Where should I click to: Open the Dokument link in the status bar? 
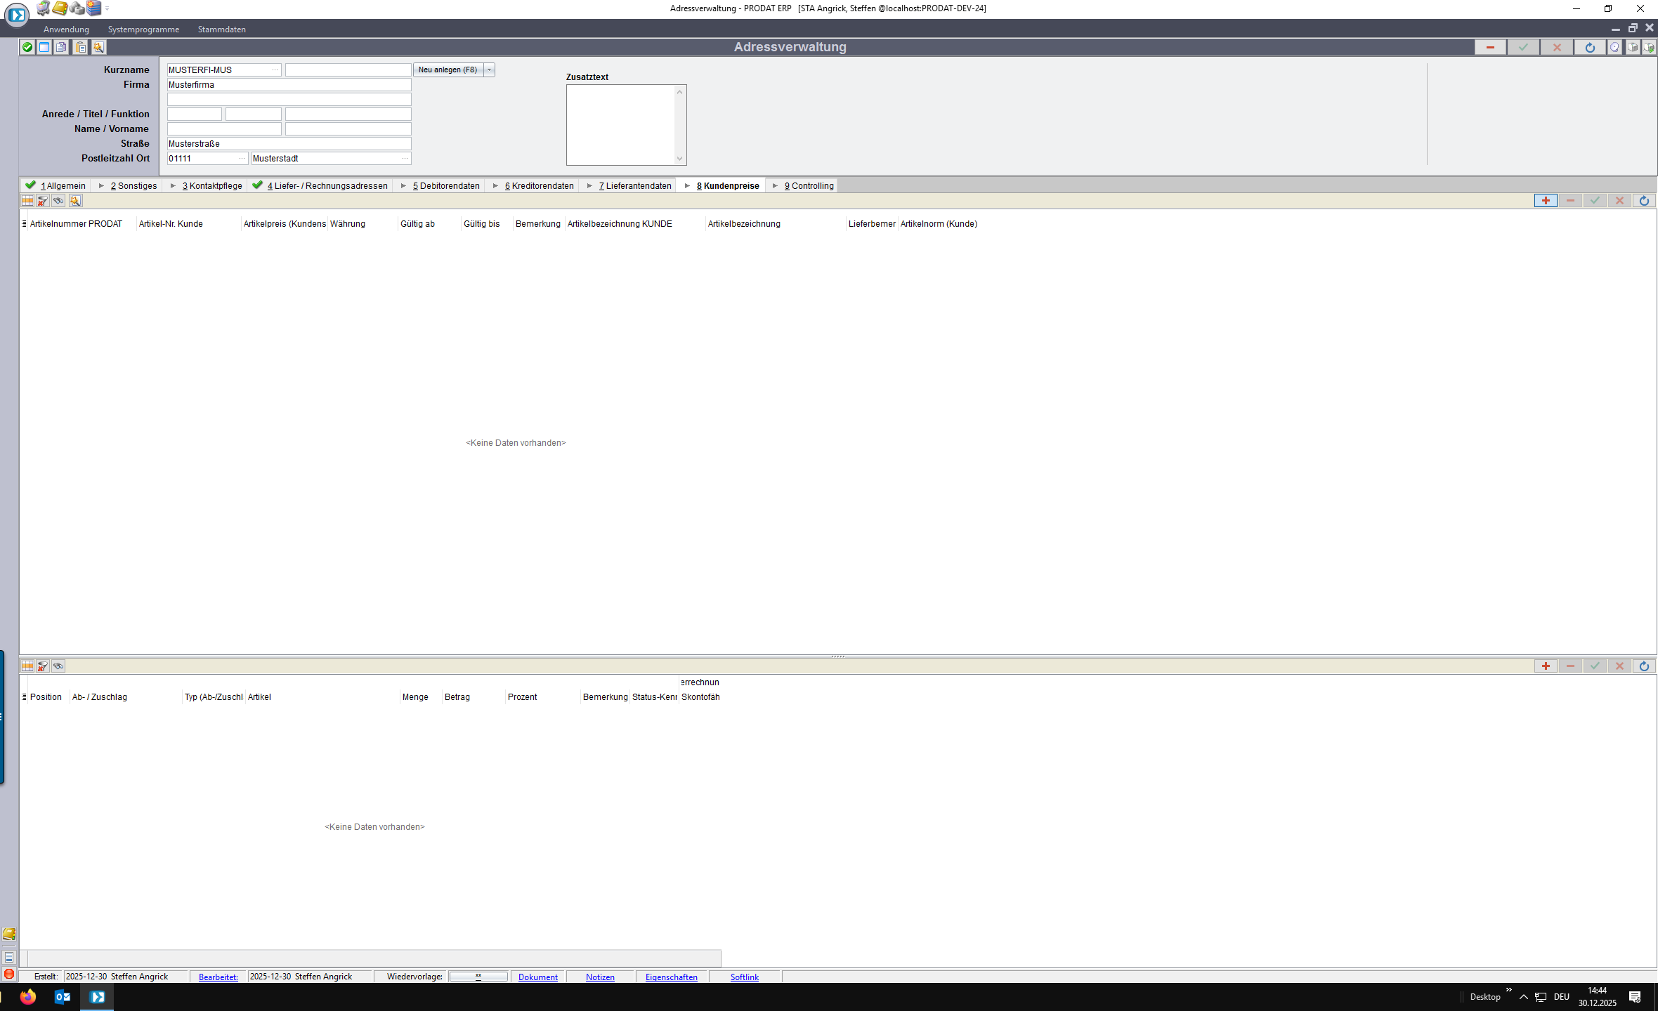[x=537, y=977]
